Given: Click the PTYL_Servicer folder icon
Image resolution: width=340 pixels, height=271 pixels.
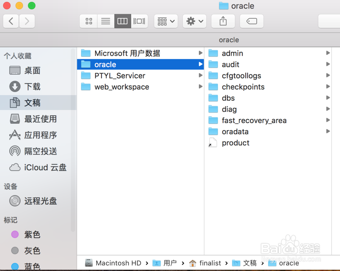Looking at the screenshot, I should click(86, 75).
